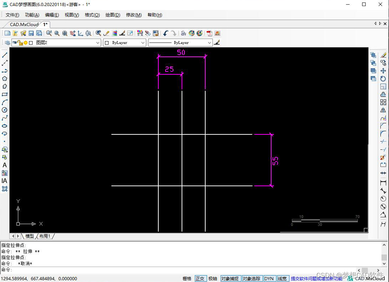Open the 格式(O) menu

(x=92, y=15)
